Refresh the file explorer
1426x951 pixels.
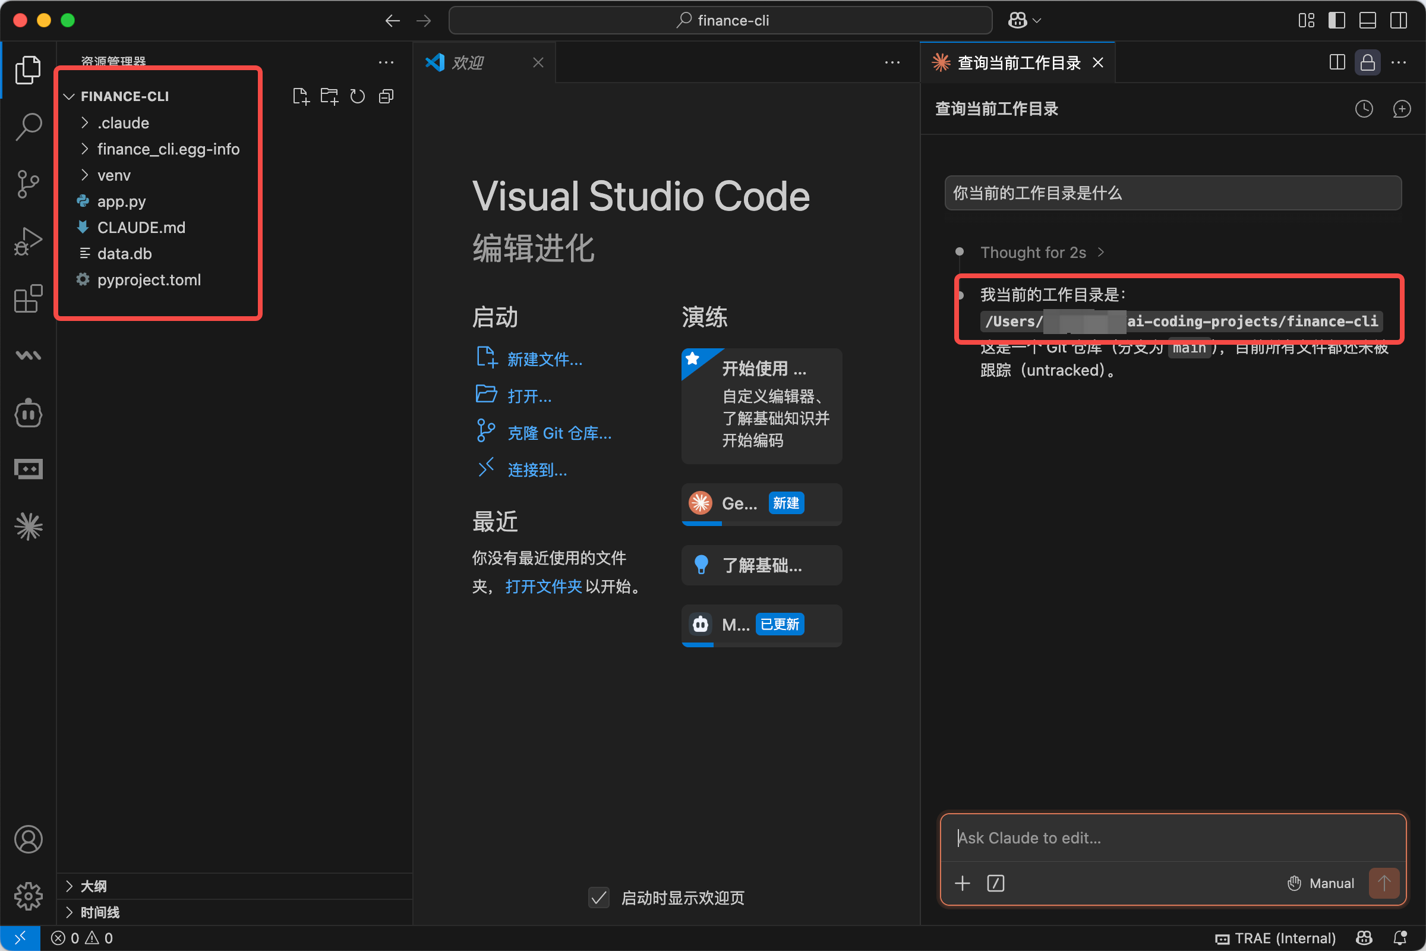(x=358, y=96)
